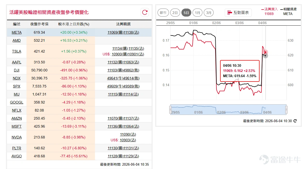Click the TSLA ticker link
This screenshot has width=306, height=169.
tap(17, 52)
